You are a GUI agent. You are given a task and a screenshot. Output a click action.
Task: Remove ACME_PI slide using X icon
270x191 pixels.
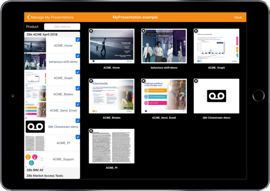point(91,131)
